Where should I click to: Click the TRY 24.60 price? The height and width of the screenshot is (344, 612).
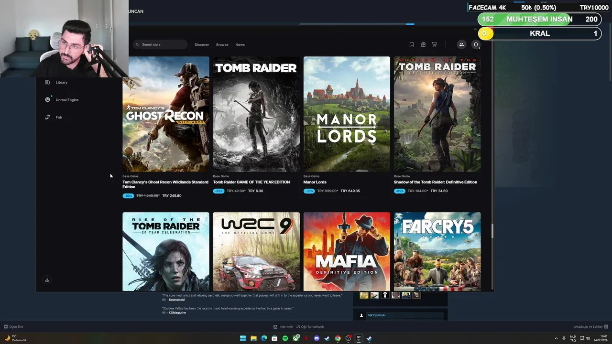click(x=439, y=191)
